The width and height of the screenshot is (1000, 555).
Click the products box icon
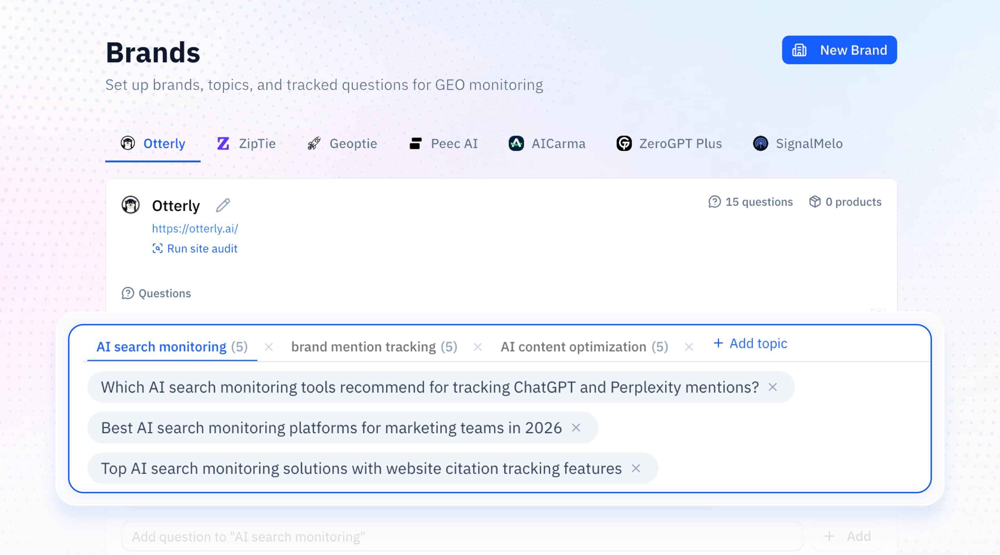pos(815,202)
